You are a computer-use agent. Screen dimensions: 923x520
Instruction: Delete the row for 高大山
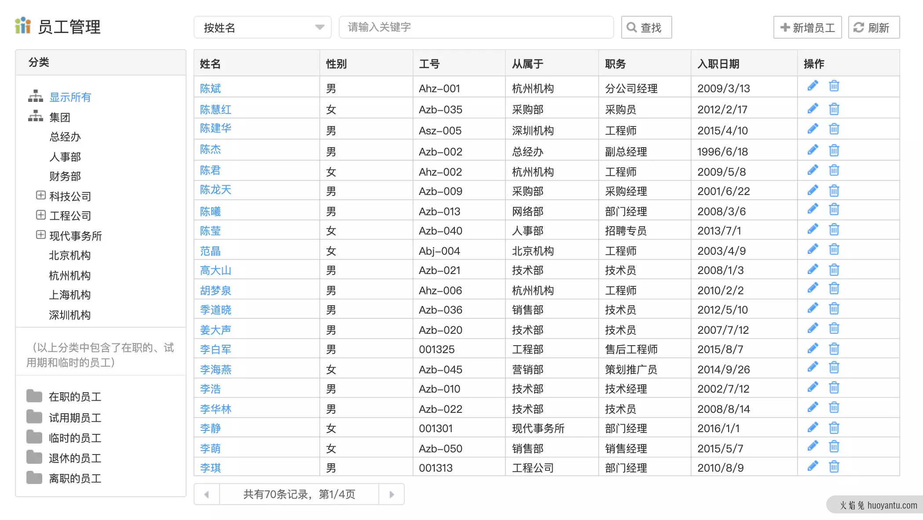pos(834,269)
